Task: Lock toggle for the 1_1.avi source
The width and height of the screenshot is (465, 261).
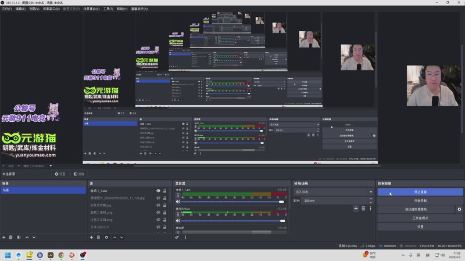Action: click(164, 191)
